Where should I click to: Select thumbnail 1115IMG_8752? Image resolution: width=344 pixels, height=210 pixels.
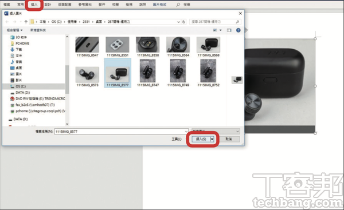208,73
